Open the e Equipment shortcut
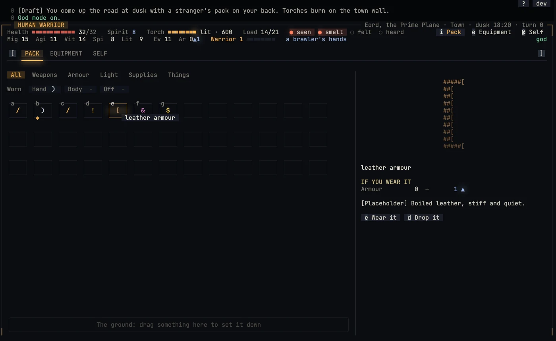The image size is (556, 341). [491, 32]
